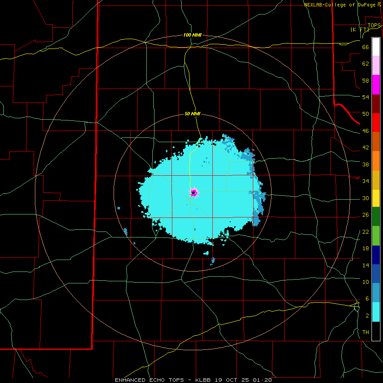Select the legend value "10"
This screenshot has height=383, width=383.
tap(366, 282)
